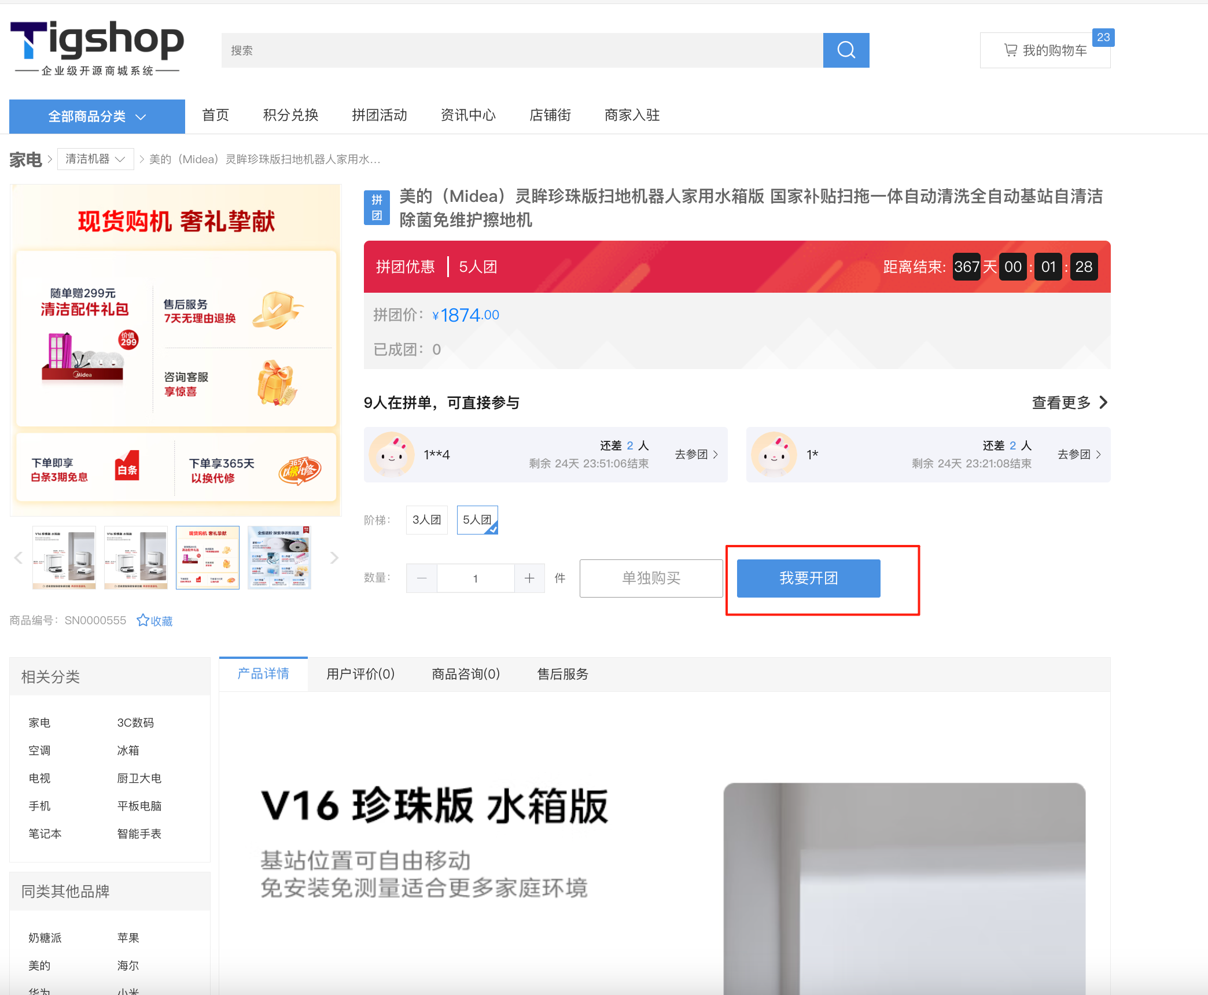This screenshot has height=995, width=1208.
Task: Increase quantity with the plus button
Action: (x=529, y=578)
